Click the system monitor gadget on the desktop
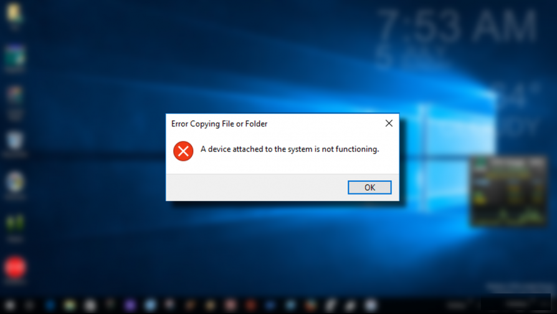Image resolution: width=557 pixels, height=314 pixels. 508,191
